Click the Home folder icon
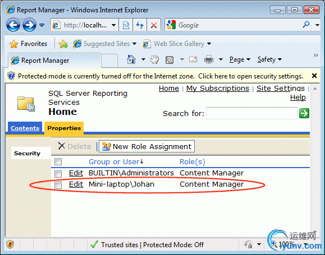The image size is (325, 255). (x=26, y=104)
